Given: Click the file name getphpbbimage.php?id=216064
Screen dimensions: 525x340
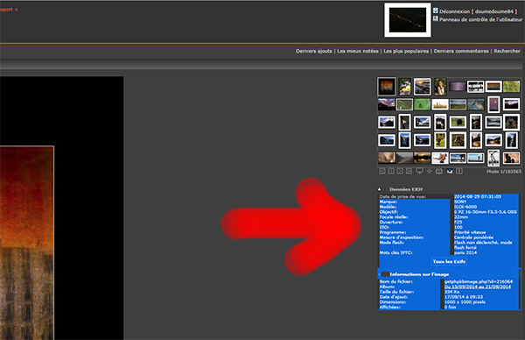Looking at the screenshot, I should click(x=479, y=281).
